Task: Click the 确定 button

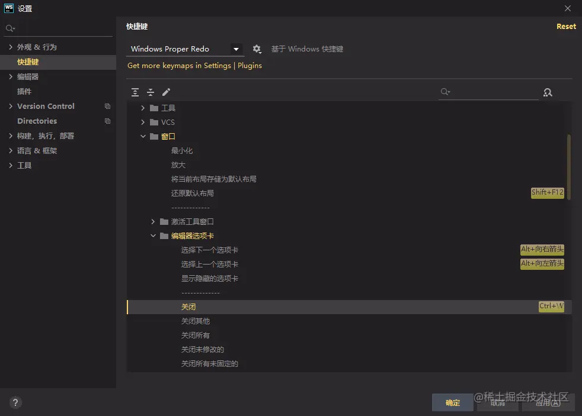Action: tap(452, 402)
